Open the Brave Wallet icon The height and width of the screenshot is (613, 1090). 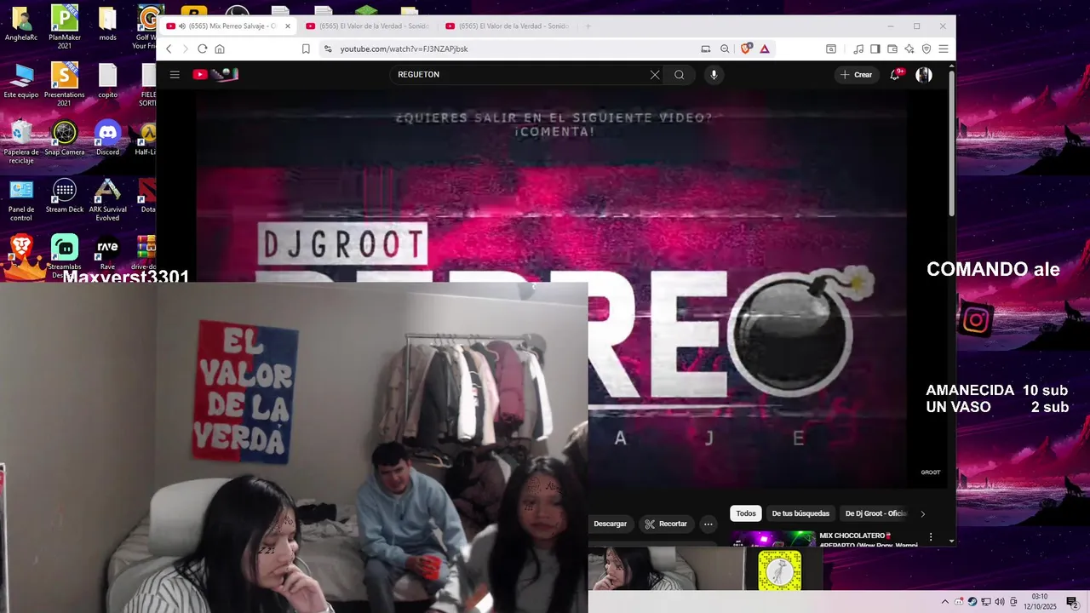pos(892,49)
